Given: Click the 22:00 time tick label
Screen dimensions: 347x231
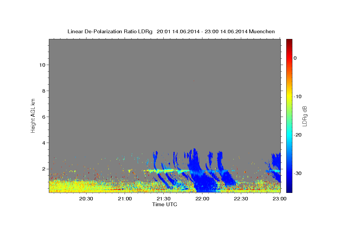Looking at the screenshot, I should pyautogui.click(x=202, y=199).
